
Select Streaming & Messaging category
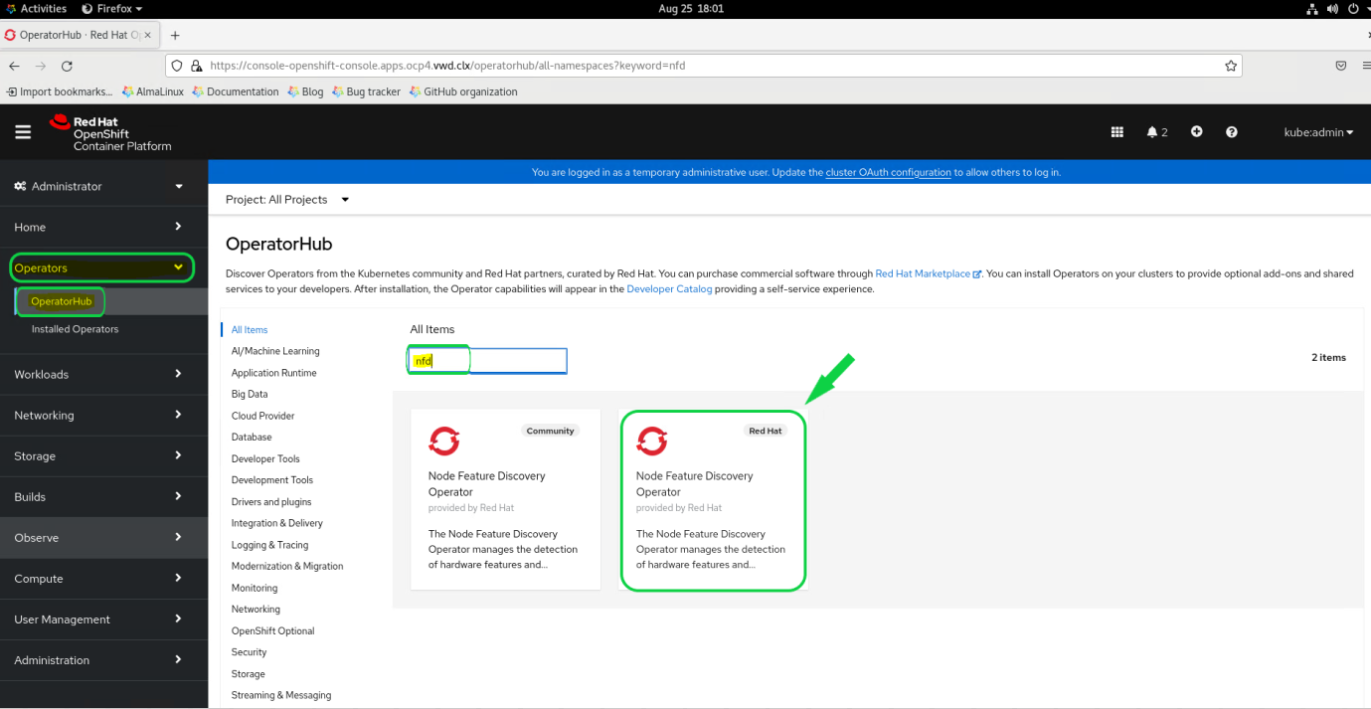pyautogui.click(x=281, y=695)
